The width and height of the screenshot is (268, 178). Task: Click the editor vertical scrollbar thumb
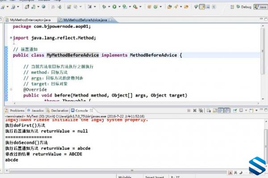tap(263, 51)
